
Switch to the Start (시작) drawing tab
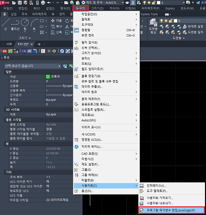click(x=9, y=44)
